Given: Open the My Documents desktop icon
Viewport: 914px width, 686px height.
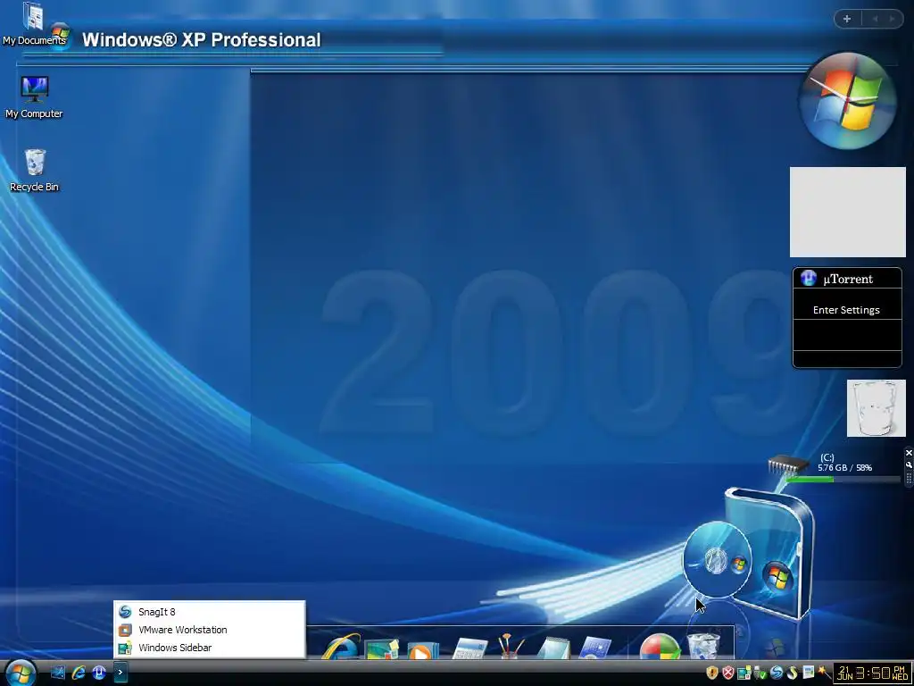Looking at the screenshot, I should coord(33,24).
